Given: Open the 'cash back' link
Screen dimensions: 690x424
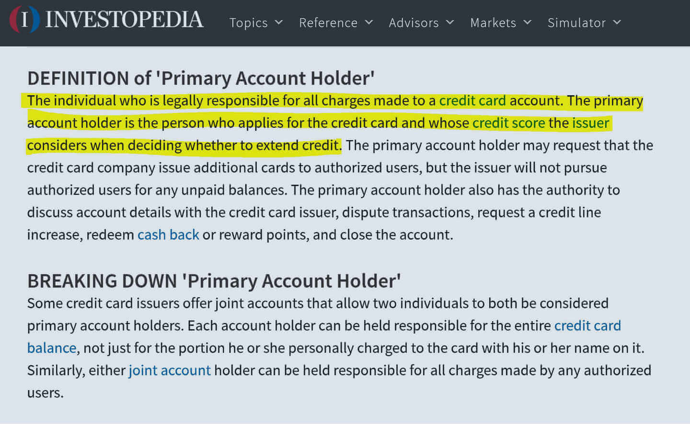Looking at the screenshot, I should [168, 234].
